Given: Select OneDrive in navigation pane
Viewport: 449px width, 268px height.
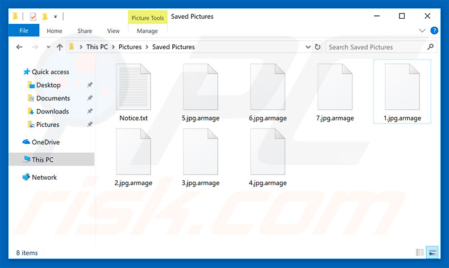Looking at the screenshot, I should [x=45, y=142].
